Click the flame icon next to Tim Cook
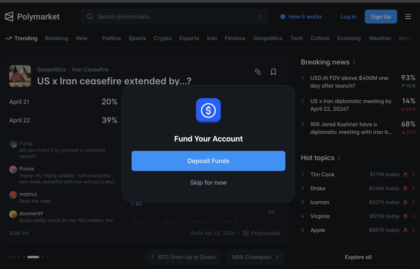Screen dimensions: 420x269 point(405,175)
